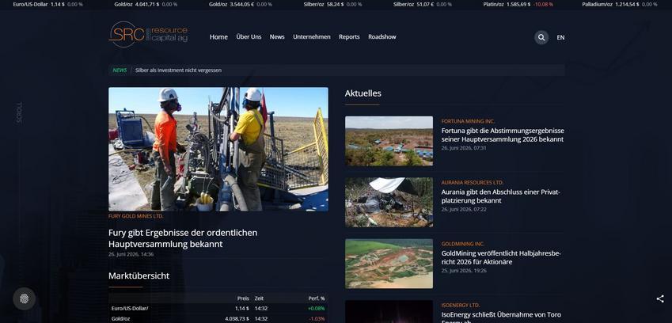The image size is (672, 323).
Task: Click the Marktübersicht section heading
Action: (x=139, y=275)
